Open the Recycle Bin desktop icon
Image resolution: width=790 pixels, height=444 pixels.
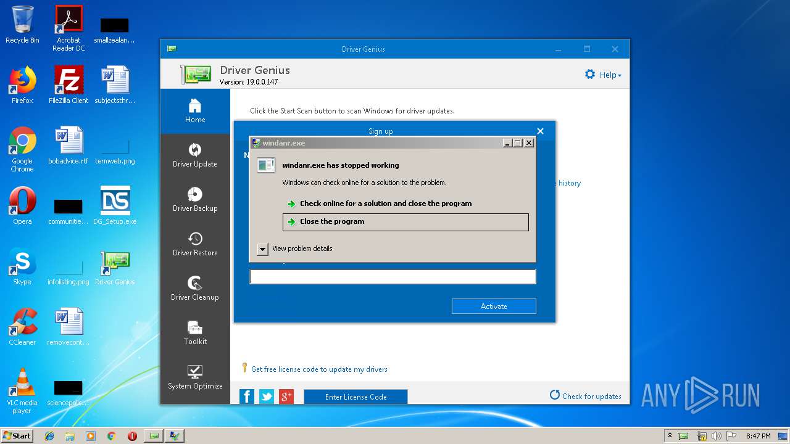point(22,25)
